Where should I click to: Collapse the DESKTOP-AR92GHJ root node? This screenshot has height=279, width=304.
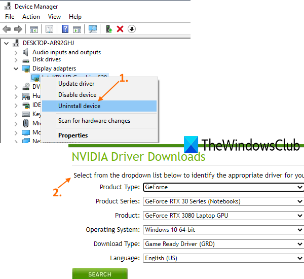[x=7, y=43]
